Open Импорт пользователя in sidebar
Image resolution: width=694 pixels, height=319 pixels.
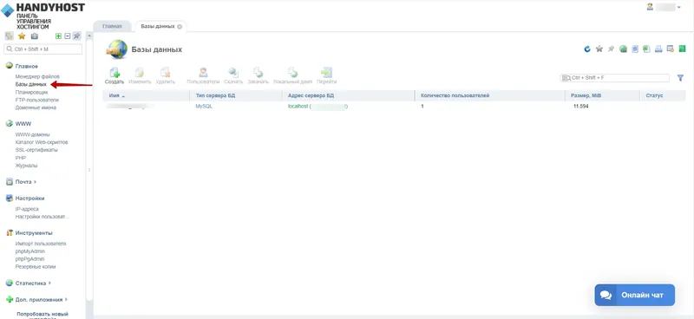point(41,244)
